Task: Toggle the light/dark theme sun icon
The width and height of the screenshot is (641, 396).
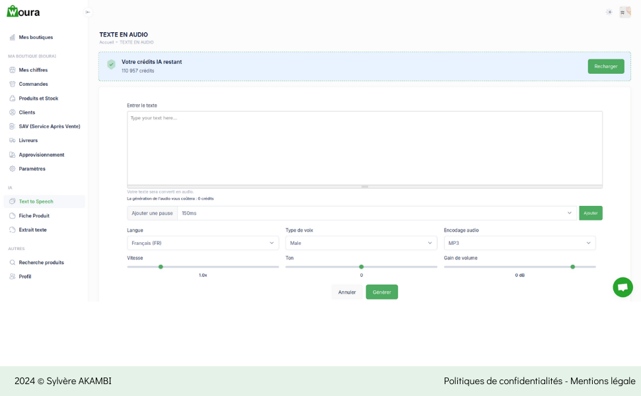Action: point(609,12)
